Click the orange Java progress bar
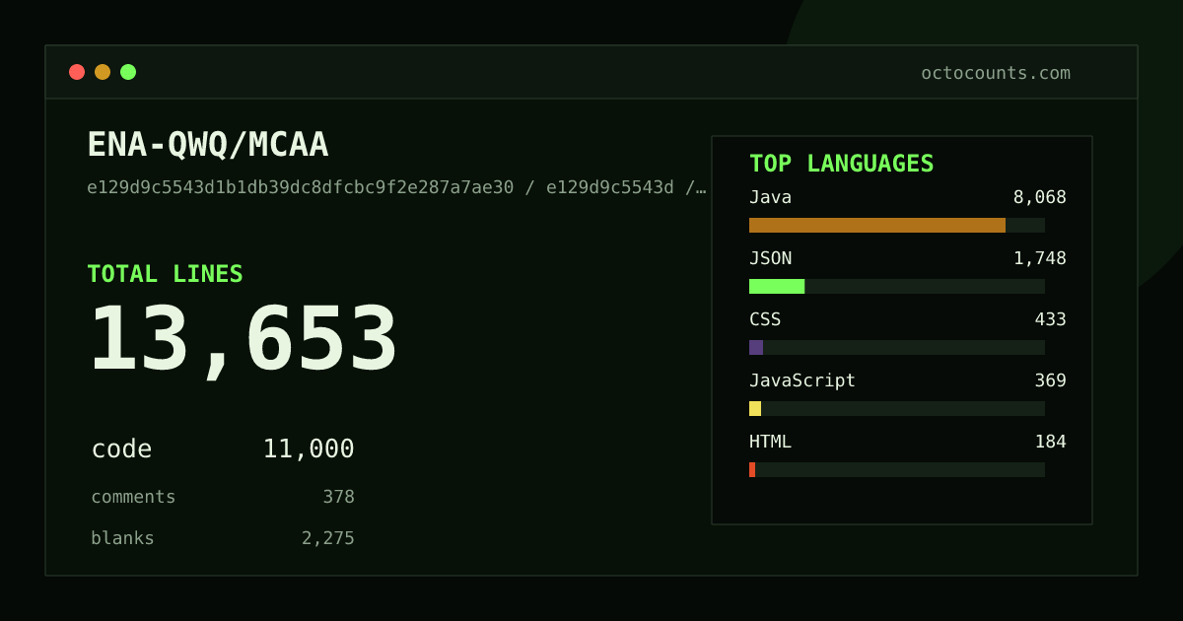The image size is (1183, 621). pos(877,225)
